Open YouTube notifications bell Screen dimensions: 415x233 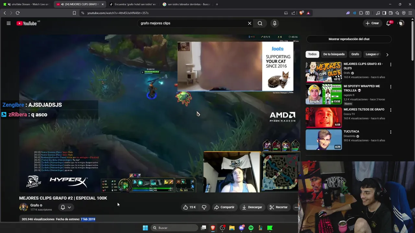pyautogui.click(x=389, y=23)
